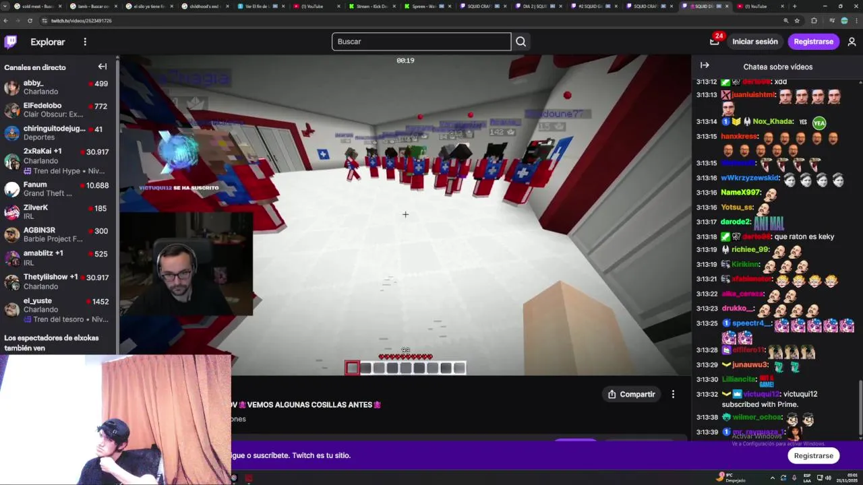The image size is (863, 485).
Task: Click chat username darode2
Action: (736, 222)
